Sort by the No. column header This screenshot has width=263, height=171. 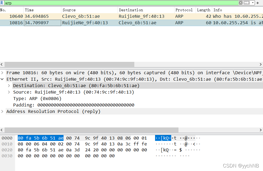(12, 10)
